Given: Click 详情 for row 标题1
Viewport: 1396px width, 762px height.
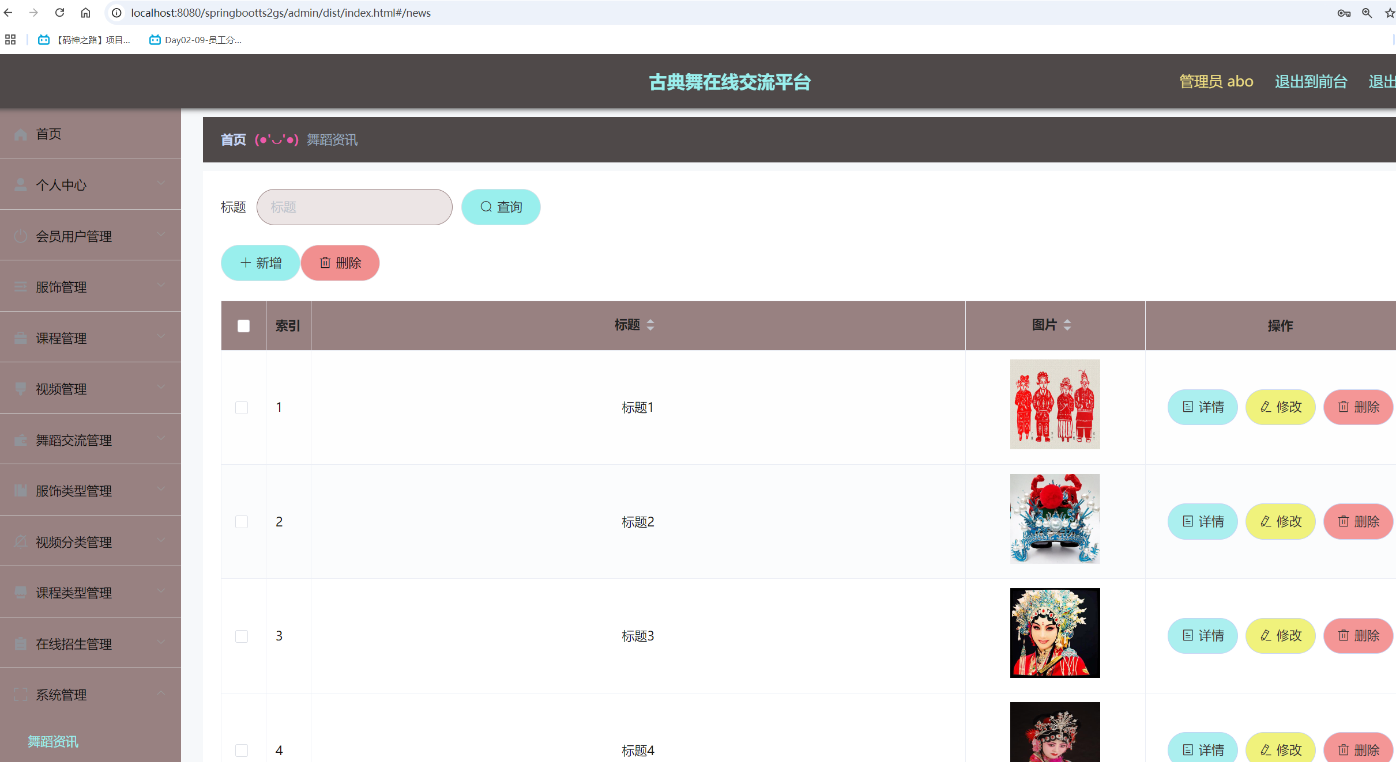Looking at the screenshot, I should point(1203,407).
